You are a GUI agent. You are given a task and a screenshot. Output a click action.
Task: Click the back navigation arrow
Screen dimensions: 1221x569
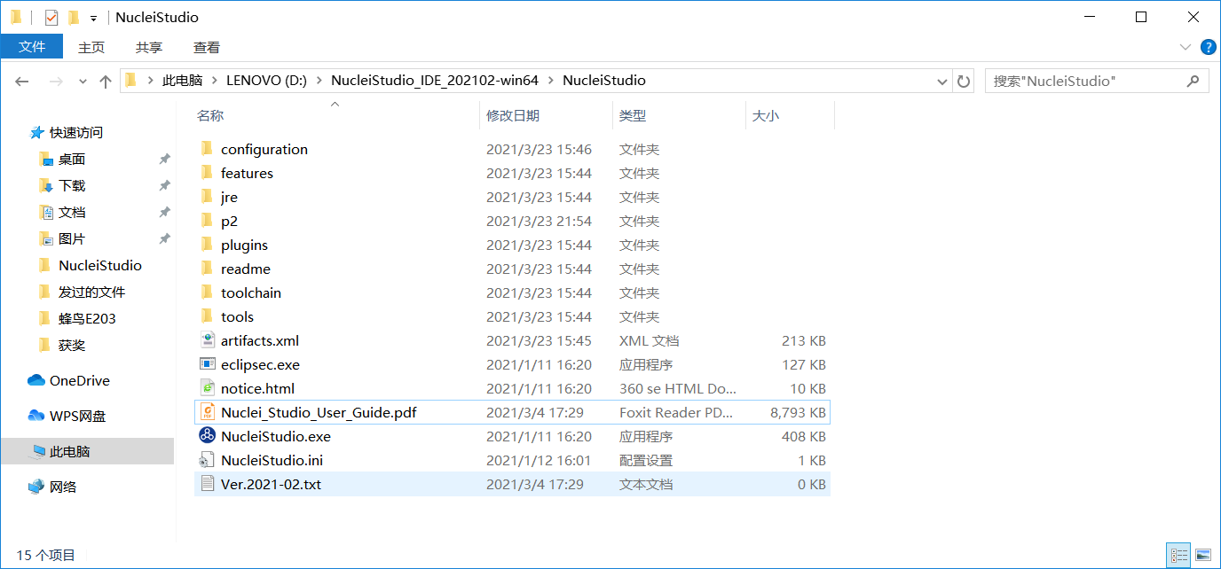click(x=22, y=81)
